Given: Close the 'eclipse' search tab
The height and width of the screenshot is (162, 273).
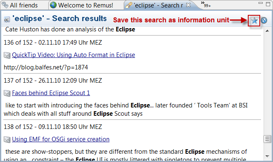Looking at the screenshot, I should [x=188, y=5].
